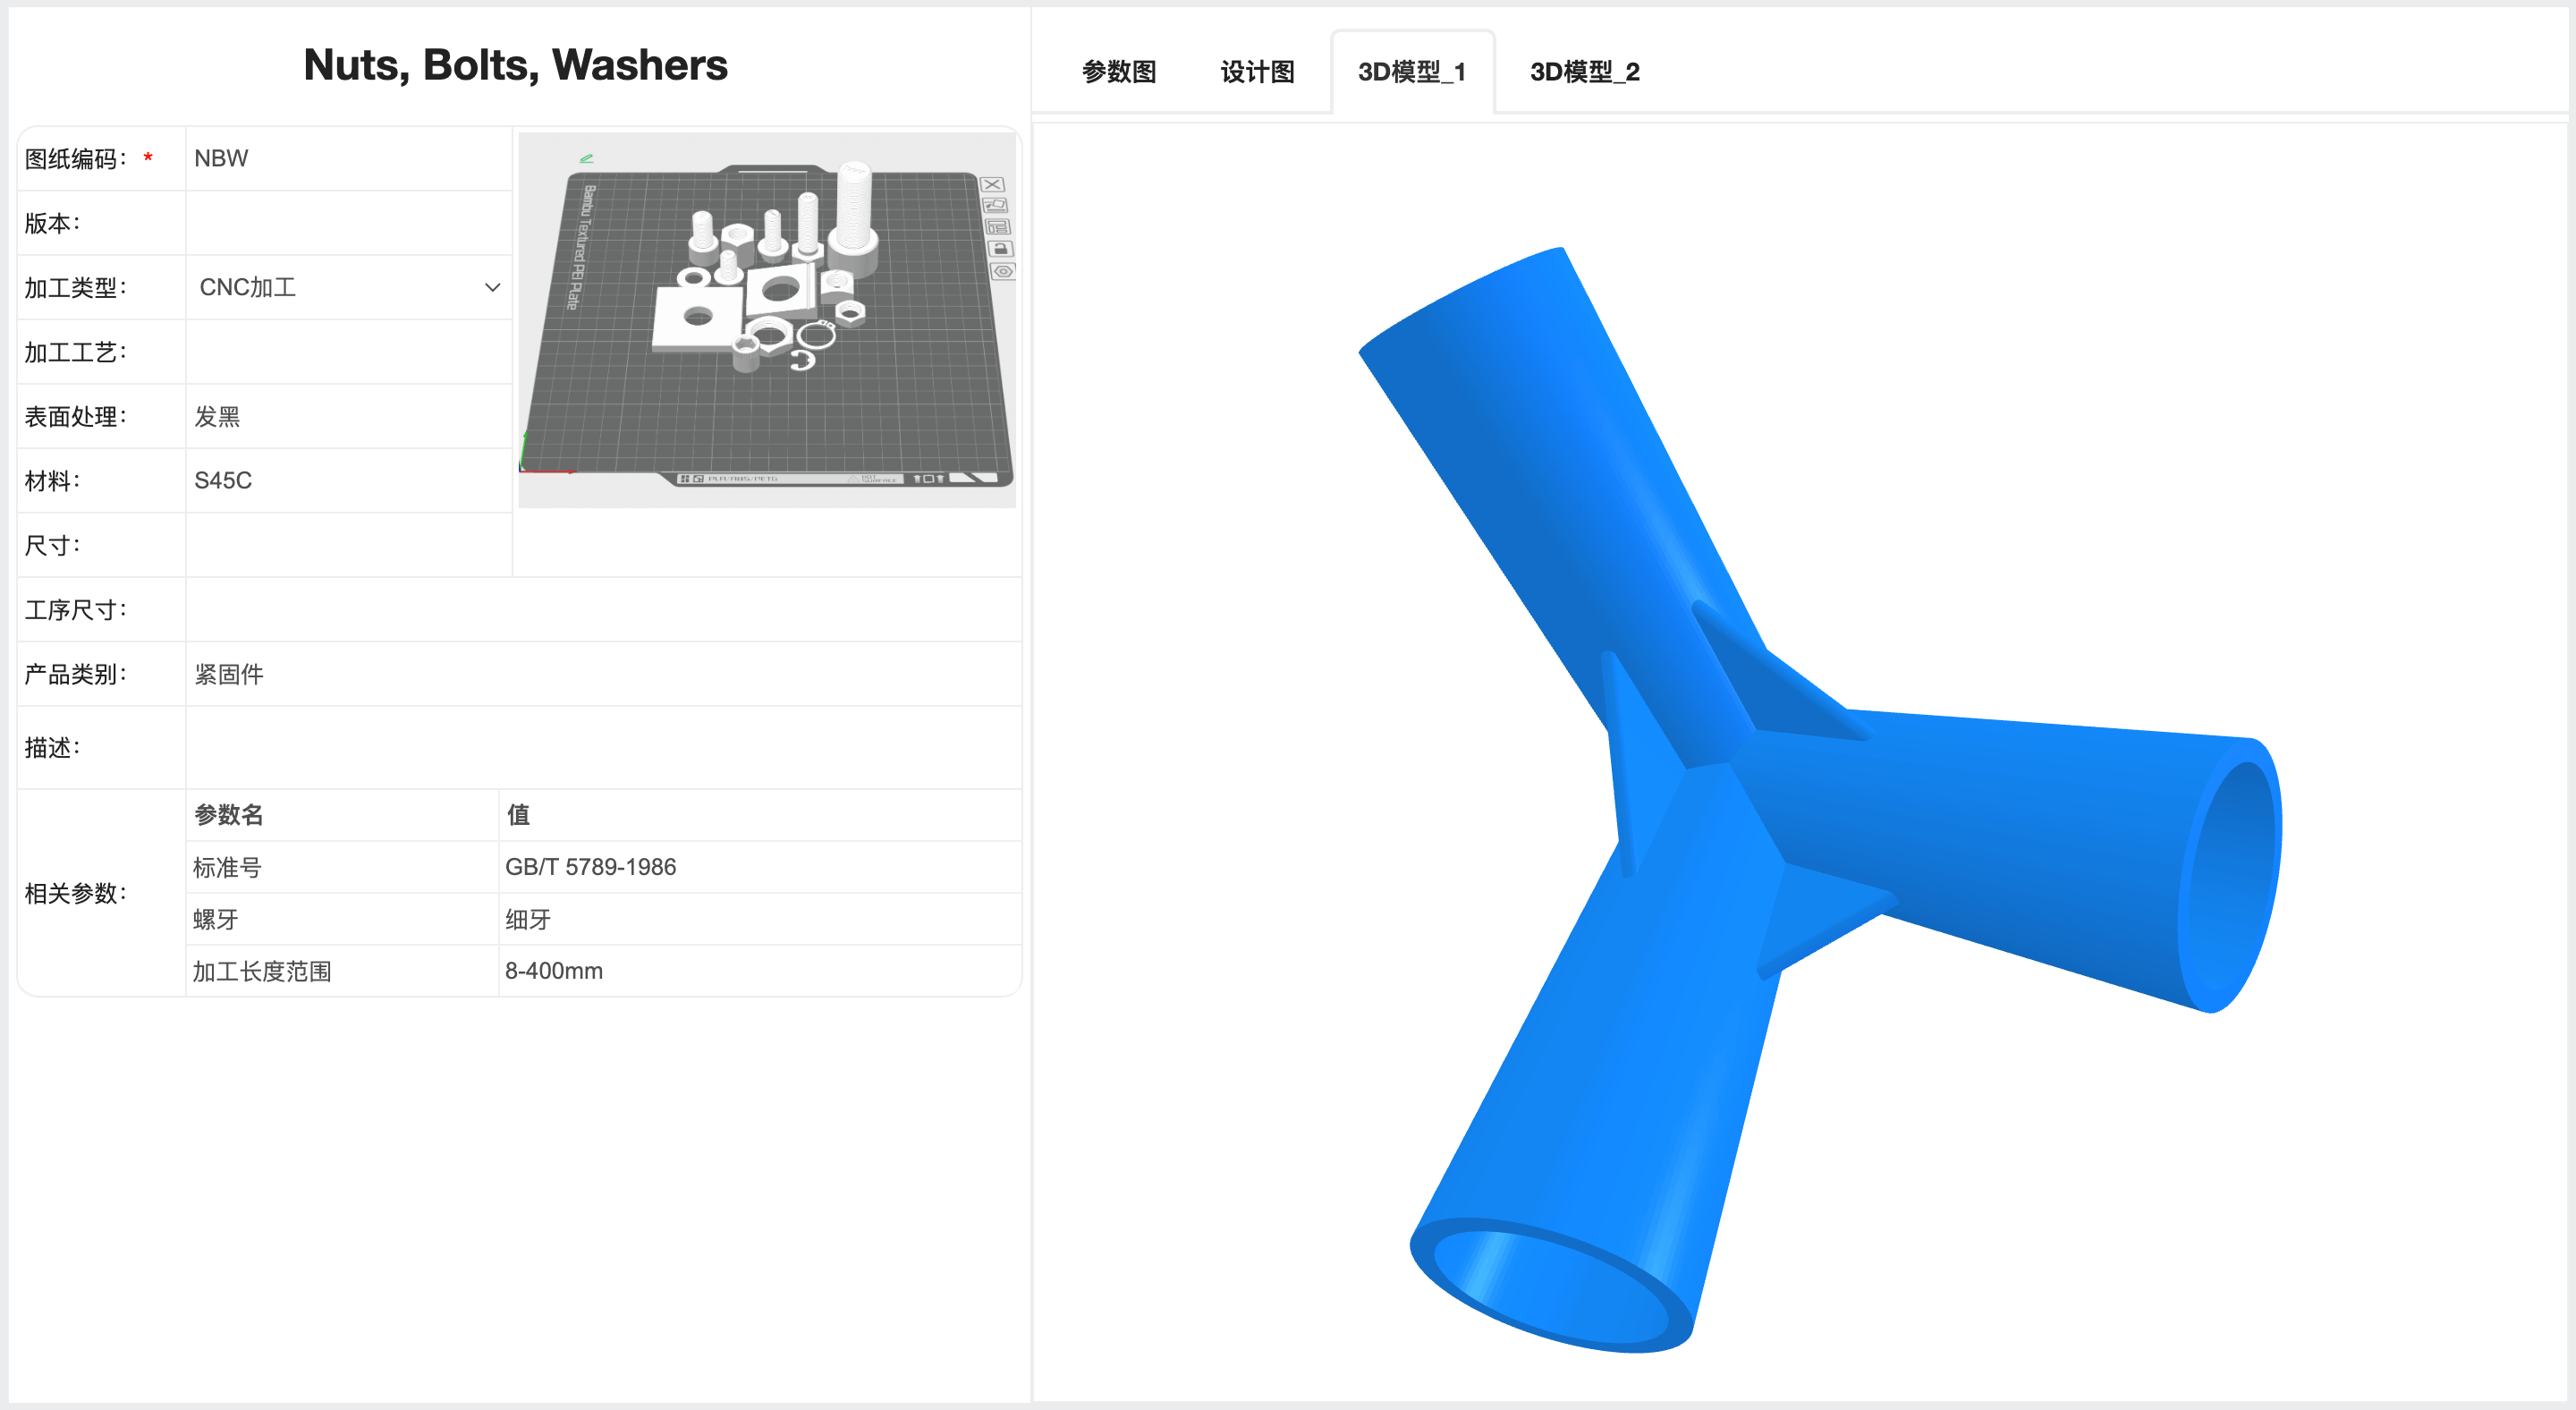This screenshot has width=2576, height=1410.
Task: Click the X remove-plate icon on the build plate image
Action: tap(992, 185)
